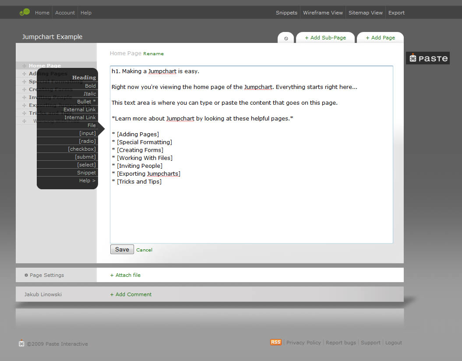Click the small Paste icon in the footer

[21, 343]
